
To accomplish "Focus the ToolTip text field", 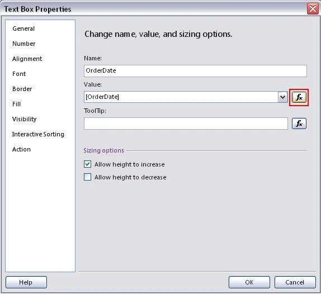I will click(x=186, y=124).
